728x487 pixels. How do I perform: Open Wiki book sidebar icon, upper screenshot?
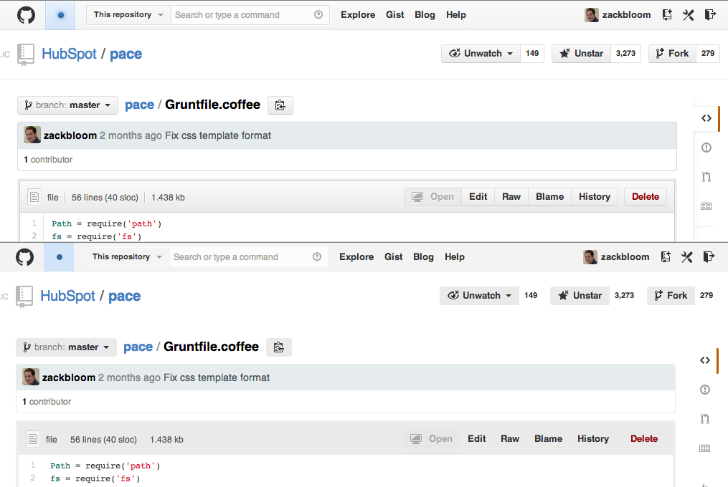point(706,206)
